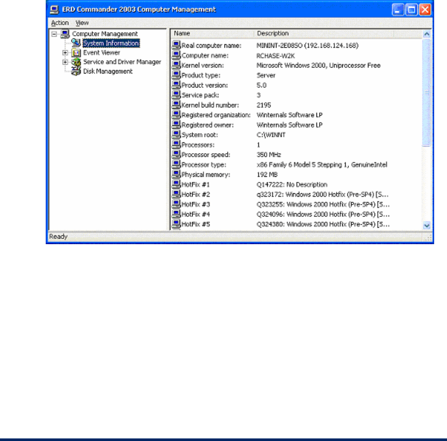Screen dimensions: 447x441
Task: Maximize the ERD Commander window
Action: point(412,10)
